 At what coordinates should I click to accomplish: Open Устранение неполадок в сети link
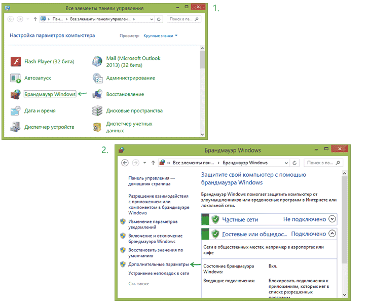point(159,274)
